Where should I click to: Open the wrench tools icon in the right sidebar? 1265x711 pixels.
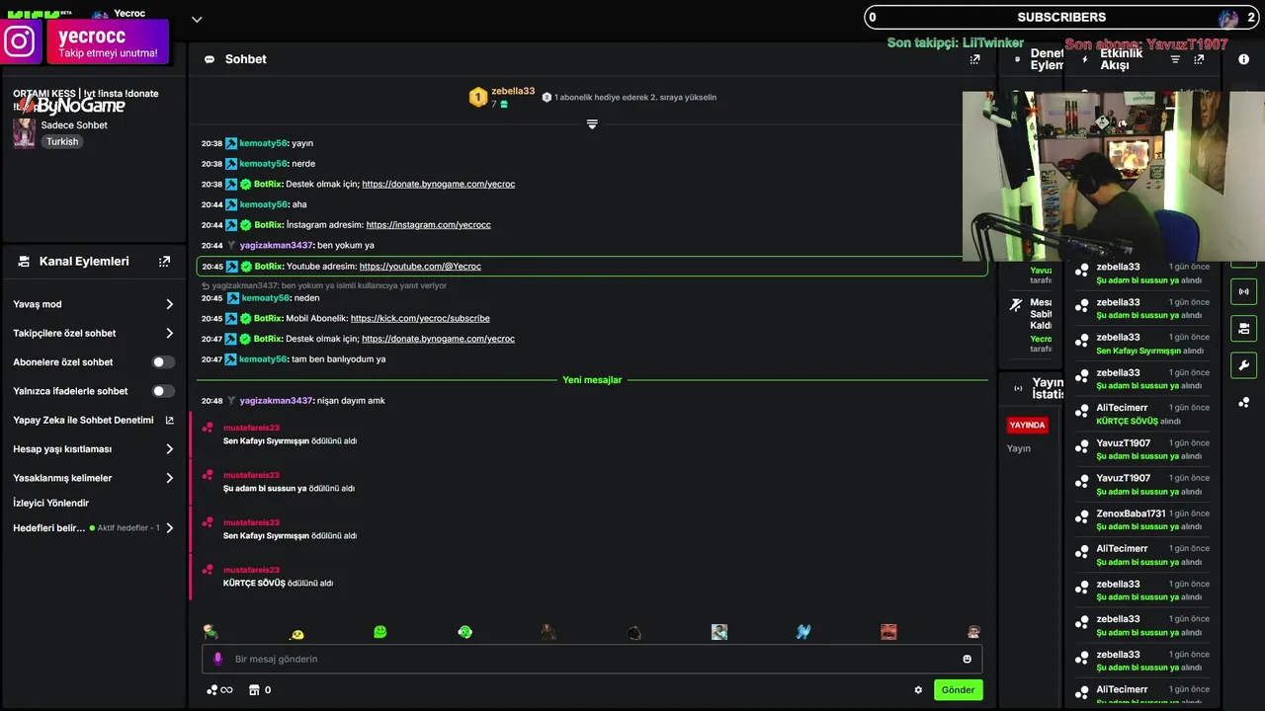tap(1243, 365)
